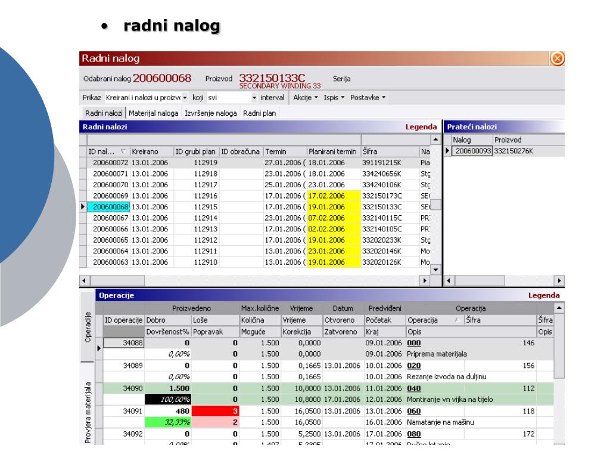The image size is (610, 458).
Task: Select operation ID 34092
Action: (x=124, y=434)
